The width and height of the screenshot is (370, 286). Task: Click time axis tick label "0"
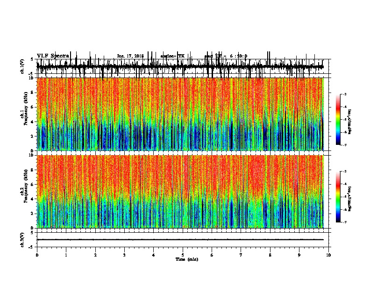[x=37, y=255]
